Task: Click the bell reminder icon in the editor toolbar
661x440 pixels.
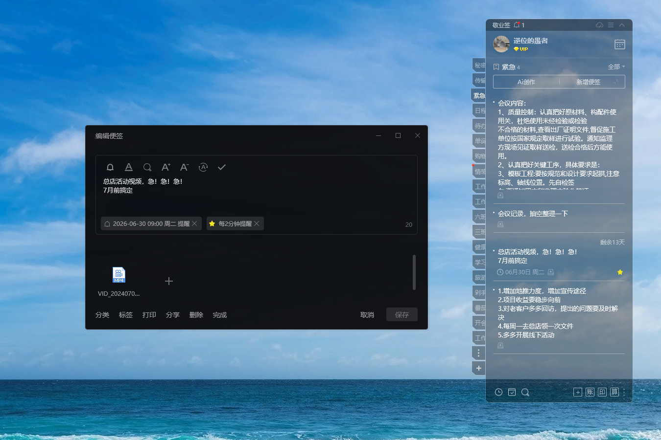Action: coord(110,167)
